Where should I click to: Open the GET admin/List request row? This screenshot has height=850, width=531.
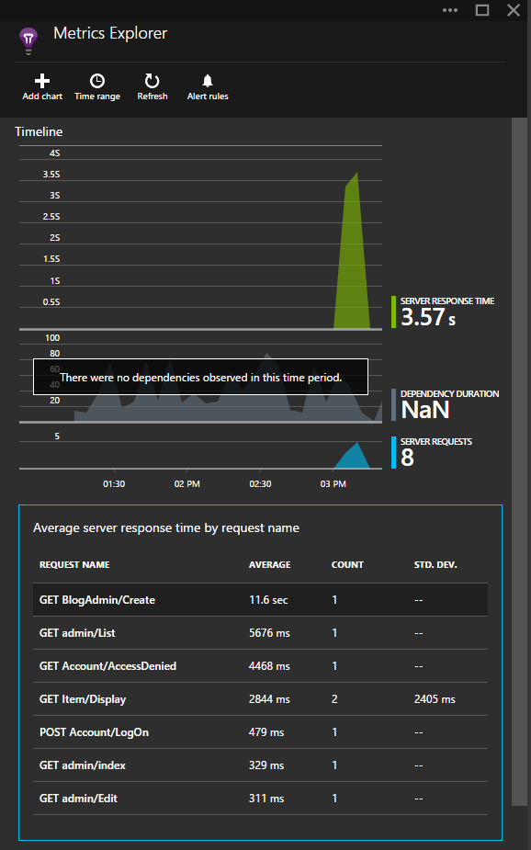pyautogui.click(x=260, y=632)
